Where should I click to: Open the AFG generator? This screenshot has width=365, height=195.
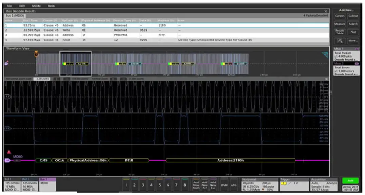tap(233, 185)
